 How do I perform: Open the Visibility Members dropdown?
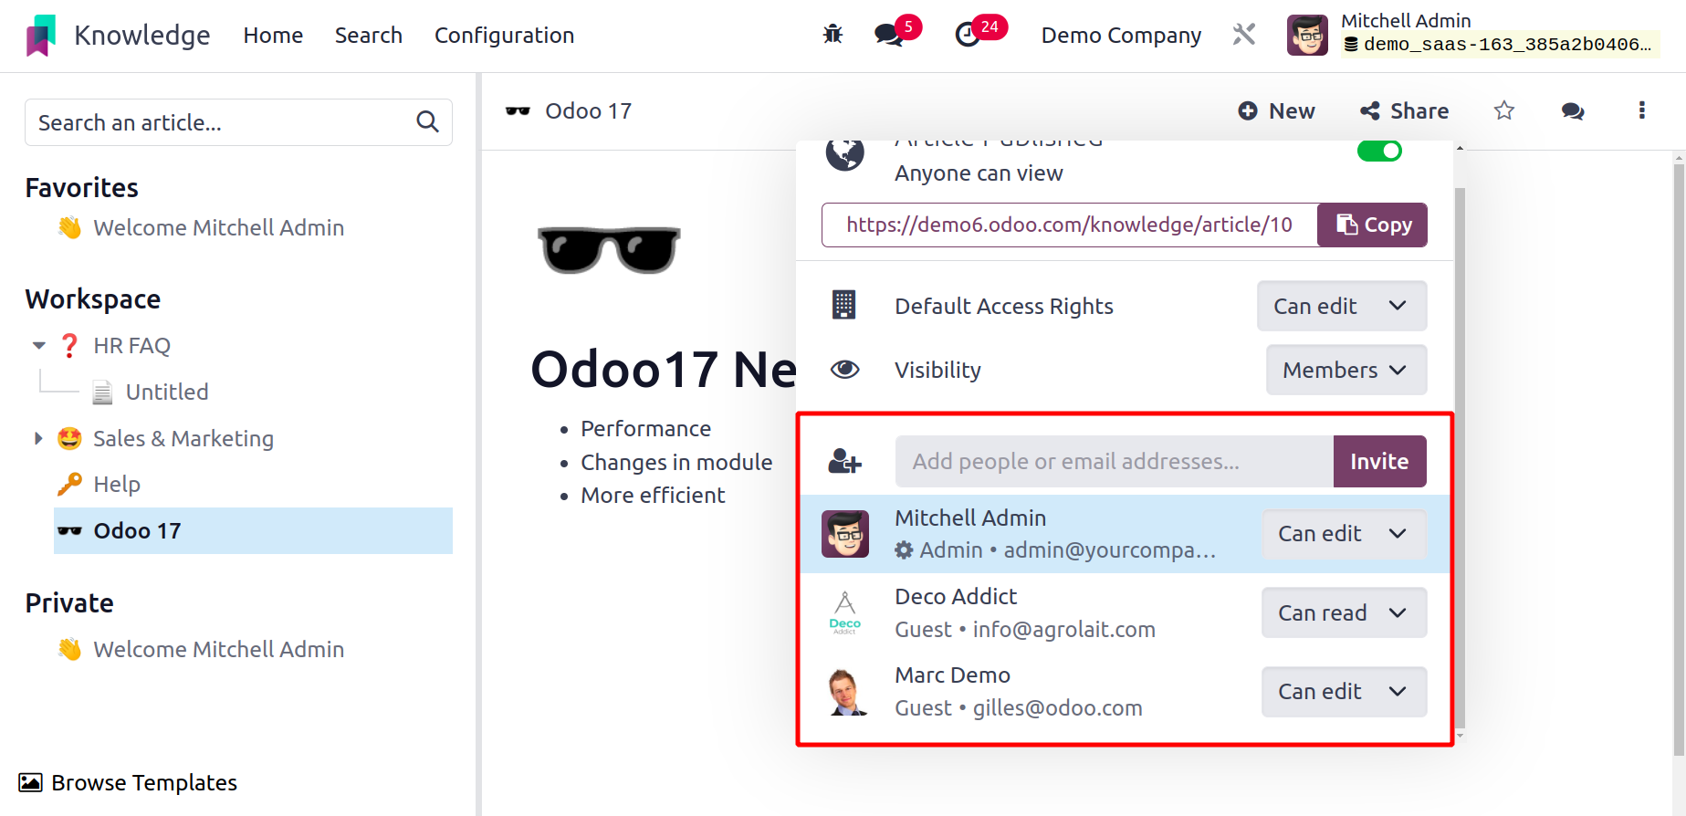click(1346, 370)
